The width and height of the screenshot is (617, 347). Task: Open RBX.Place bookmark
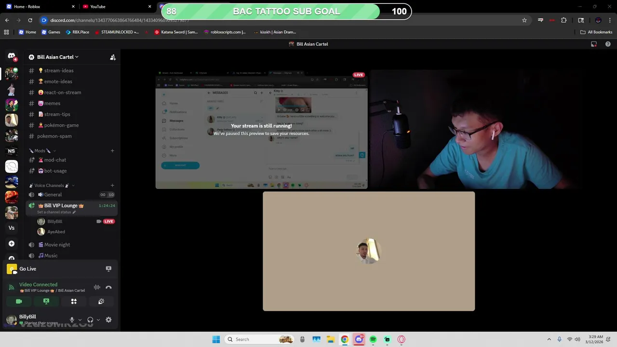[78, 32]
